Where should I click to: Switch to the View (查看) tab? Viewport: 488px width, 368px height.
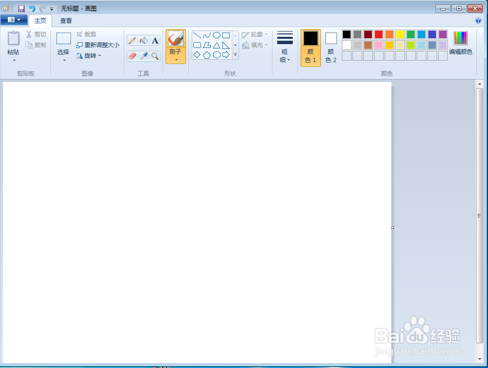click(66, 21)
